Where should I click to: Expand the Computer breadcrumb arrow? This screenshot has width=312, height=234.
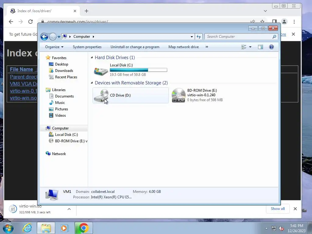(x=93, y=37)
